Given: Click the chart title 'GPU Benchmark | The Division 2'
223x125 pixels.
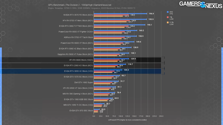Looking at the screenshot, I should coord(80,5).
